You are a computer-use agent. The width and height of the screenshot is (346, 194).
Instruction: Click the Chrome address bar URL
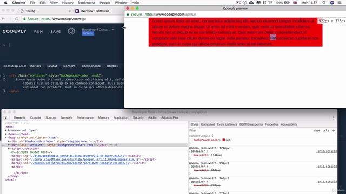pos(64,19)
